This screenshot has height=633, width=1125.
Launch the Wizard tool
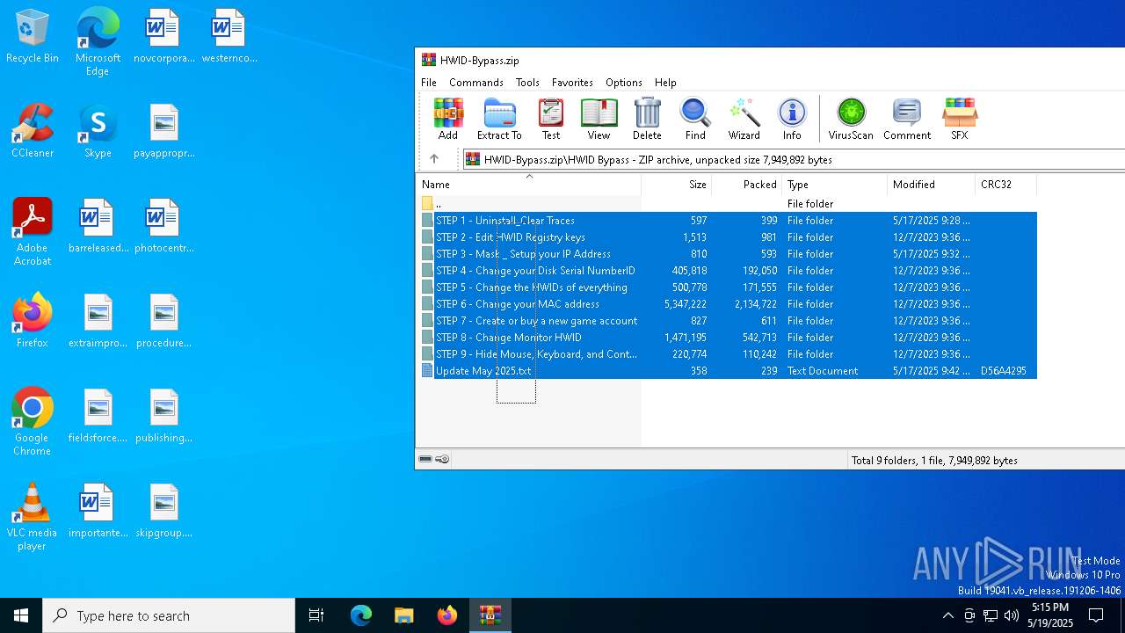coord(744,119)
